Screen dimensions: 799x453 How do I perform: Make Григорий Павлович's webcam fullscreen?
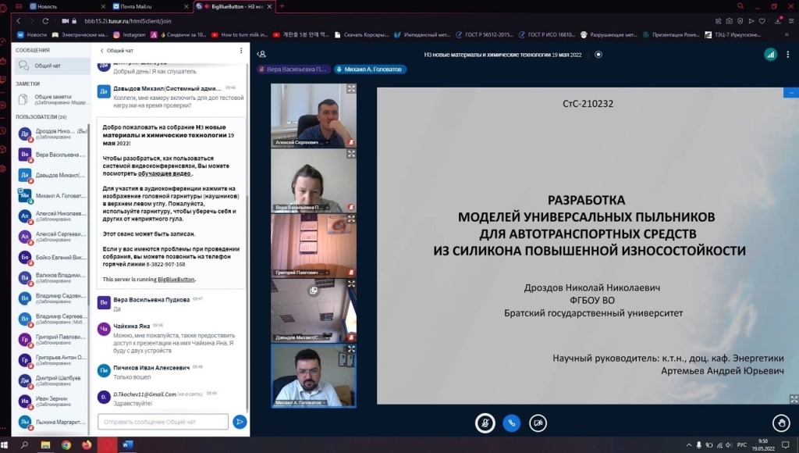point(351,219)
